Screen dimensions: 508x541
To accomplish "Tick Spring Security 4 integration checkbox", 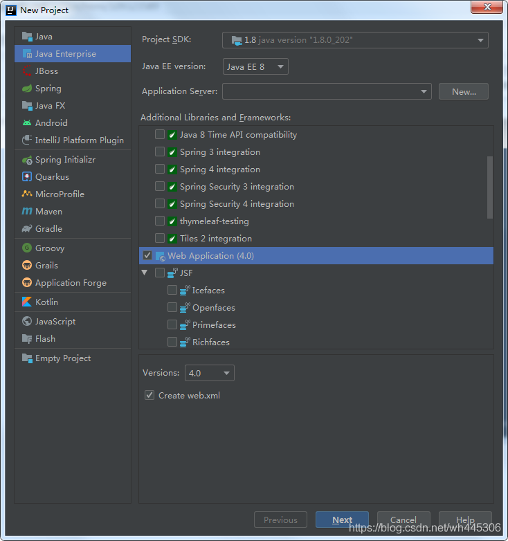I will (160, 203).
